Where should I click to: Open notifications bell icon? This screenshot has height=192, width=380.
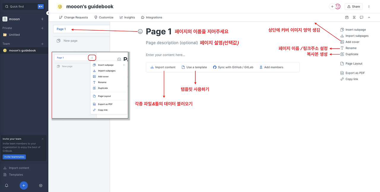(7, 185)
